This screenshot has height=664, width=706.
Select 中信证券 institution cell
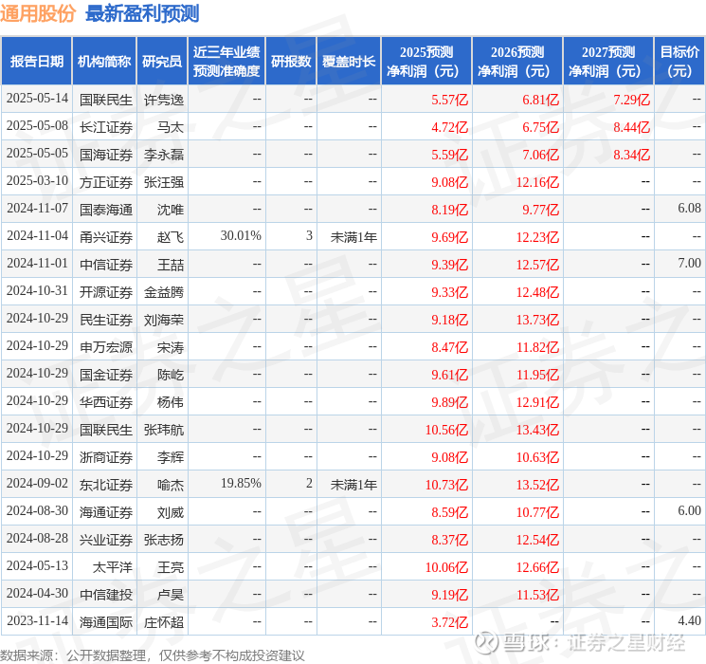tap(106, 265)
